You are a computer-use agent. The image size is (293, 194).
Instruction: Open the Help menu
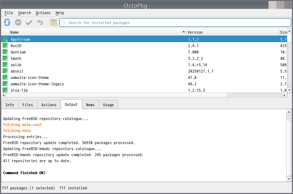(x=60, y=13)
